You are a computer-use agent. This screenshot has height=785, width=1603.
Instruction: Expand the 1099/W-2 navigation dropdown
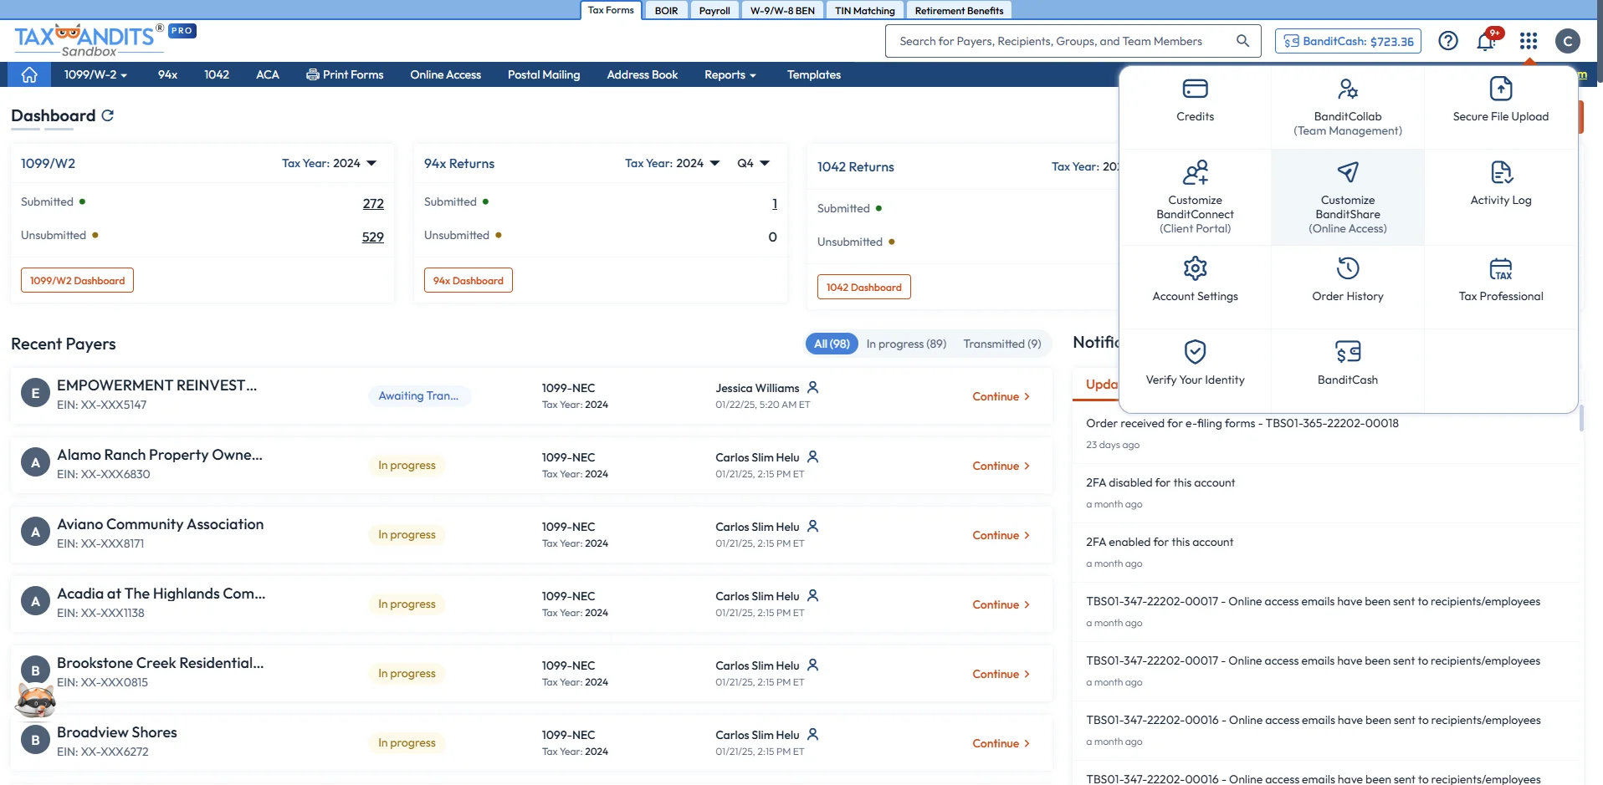pyautogui.click(x=95, y=74)
